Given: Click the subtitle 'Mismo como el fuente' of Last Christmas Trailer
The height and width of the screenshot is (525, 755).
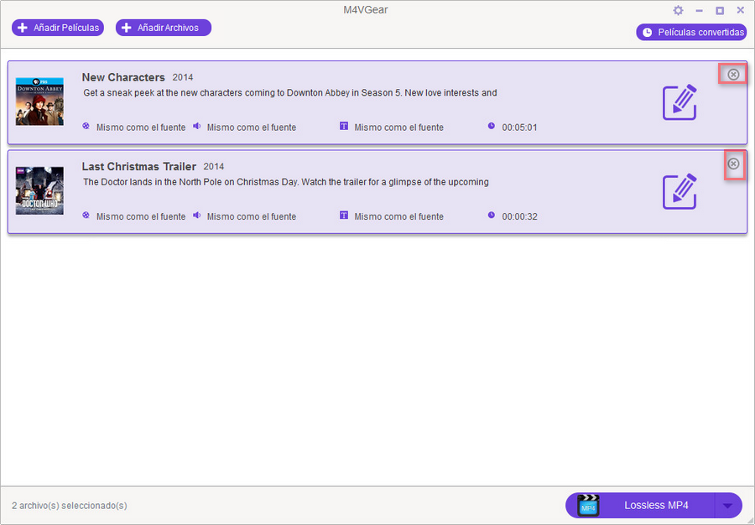Looking at the screenshot, I should click(398, 216).
